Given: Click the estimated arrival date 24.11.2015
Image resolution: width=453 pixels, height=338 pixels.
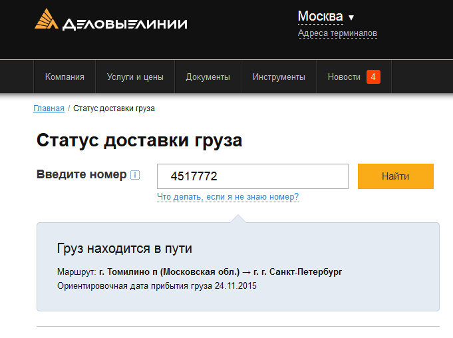Looking at the screenshot, I should [x=235, y=286].
